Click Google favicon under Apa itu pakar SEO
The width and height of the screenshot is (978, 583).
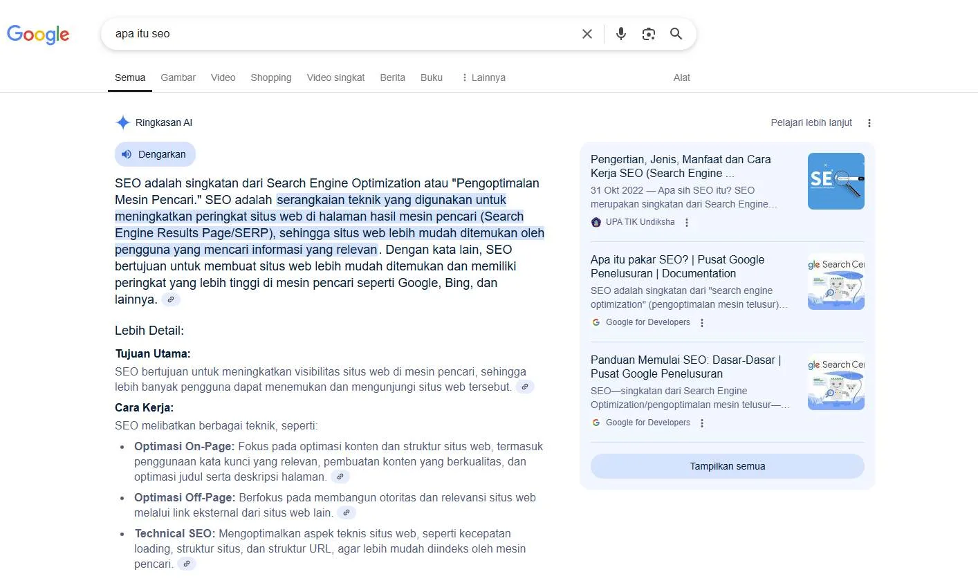tap(596, 322)
